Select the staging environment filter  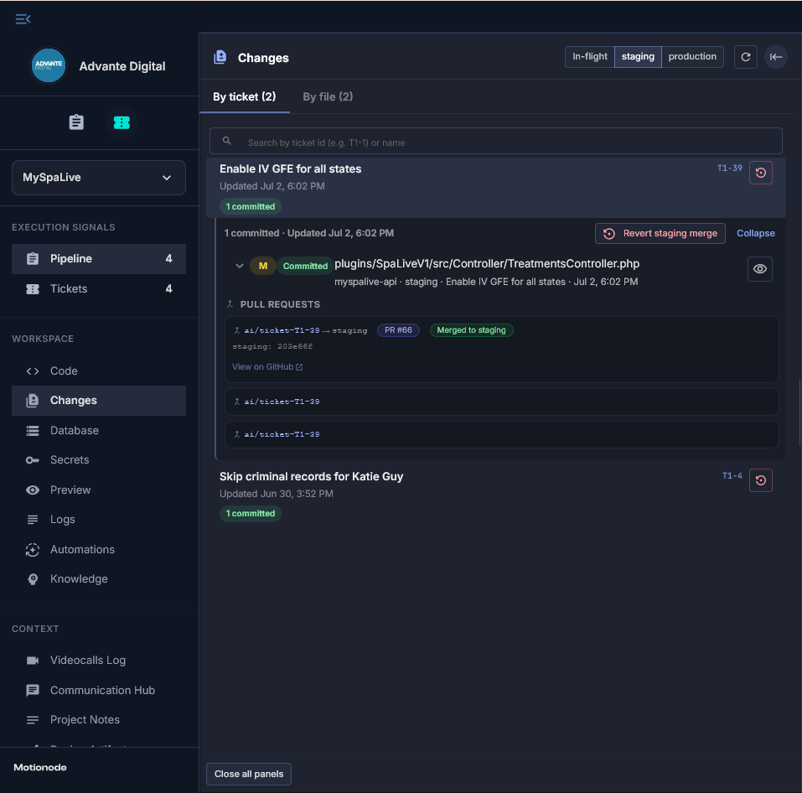[638, 57]
